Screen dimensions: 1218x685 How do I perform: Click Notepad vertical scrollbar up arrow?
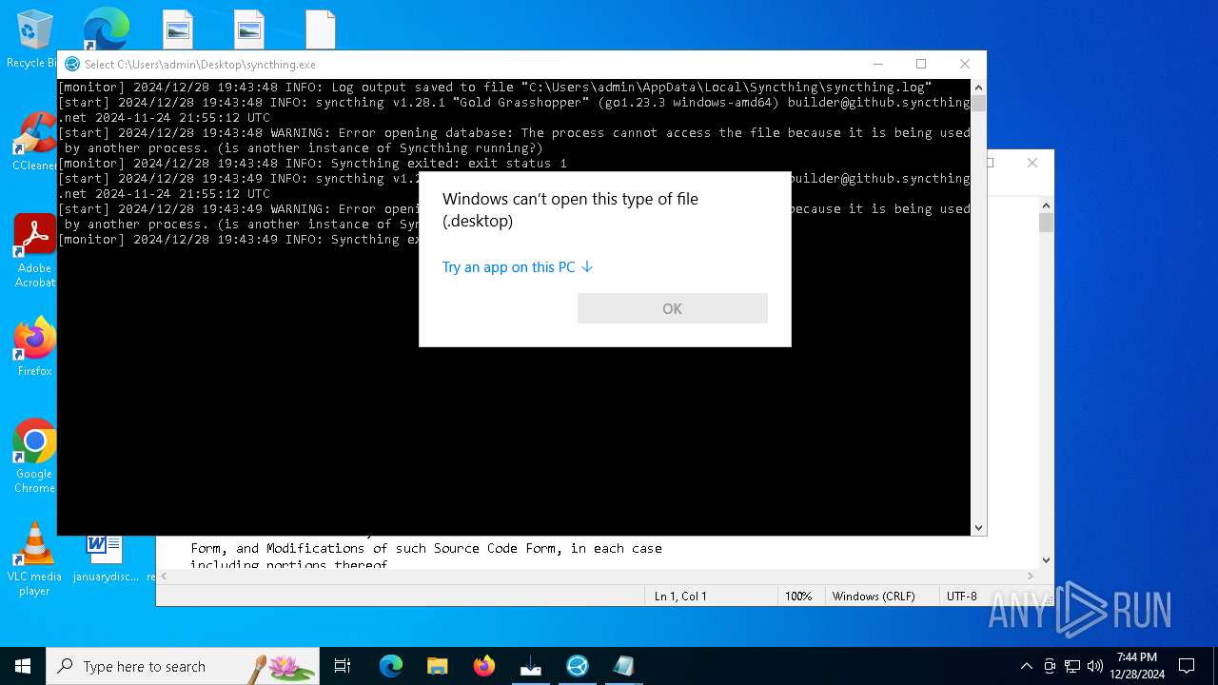(x=1046, y=205)
